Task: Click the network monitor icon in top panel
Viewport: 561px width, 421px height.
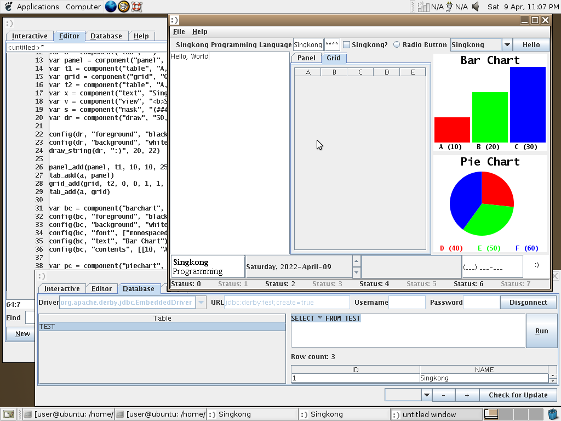Action: point(423,7)
